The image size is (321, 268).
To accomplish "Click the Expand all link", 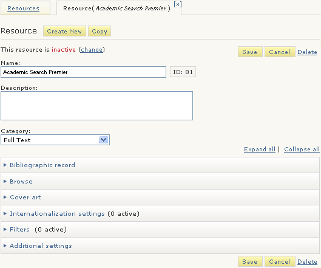I will pyautogui.click(x=260, y=149).
